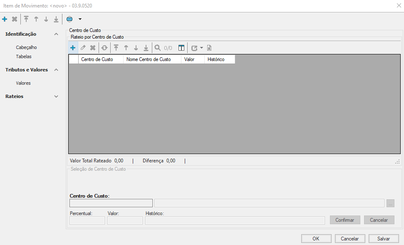The height and width of the screenshot is (245, 404).
Task: Click the magnifier search icon in the Rateio toolbar
Action: 158,48
